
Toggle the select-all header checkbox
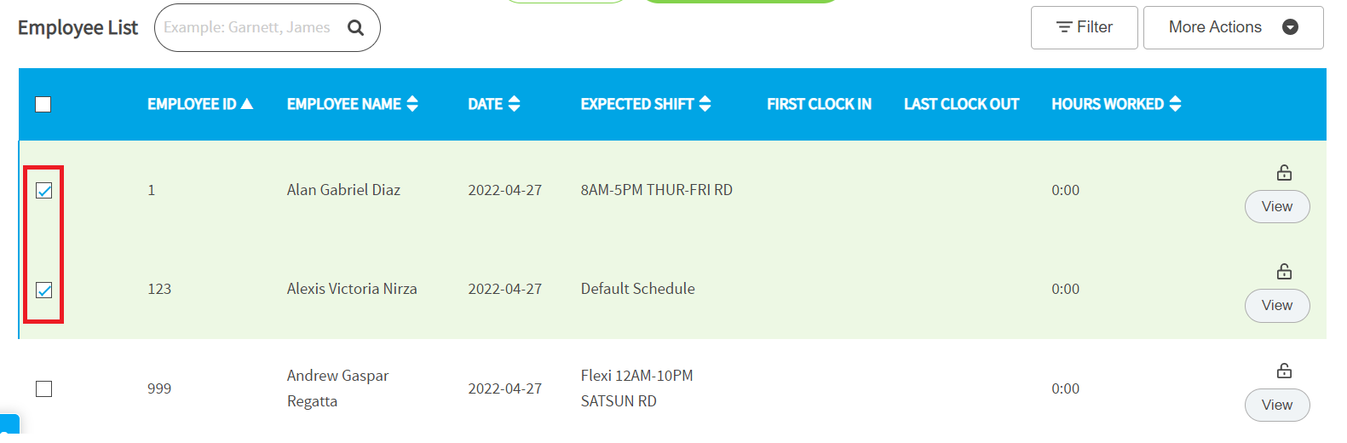(43, 104)
